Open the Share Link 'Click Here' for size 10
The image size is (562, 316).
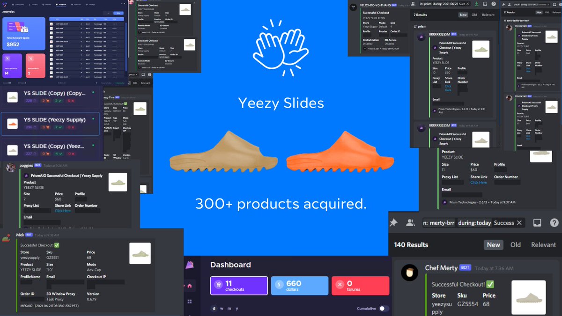coord(448,88)
